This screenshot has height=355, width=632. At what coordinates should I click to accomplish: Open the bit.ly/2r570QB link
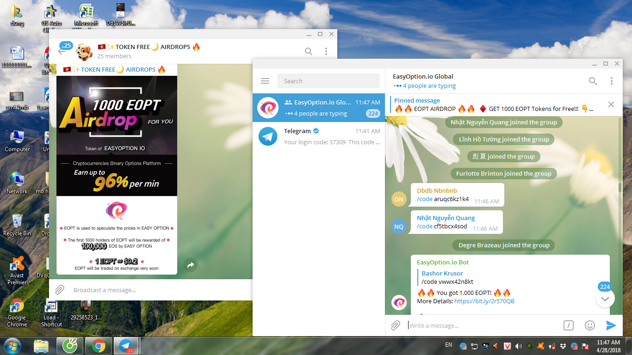coord(484,301)
